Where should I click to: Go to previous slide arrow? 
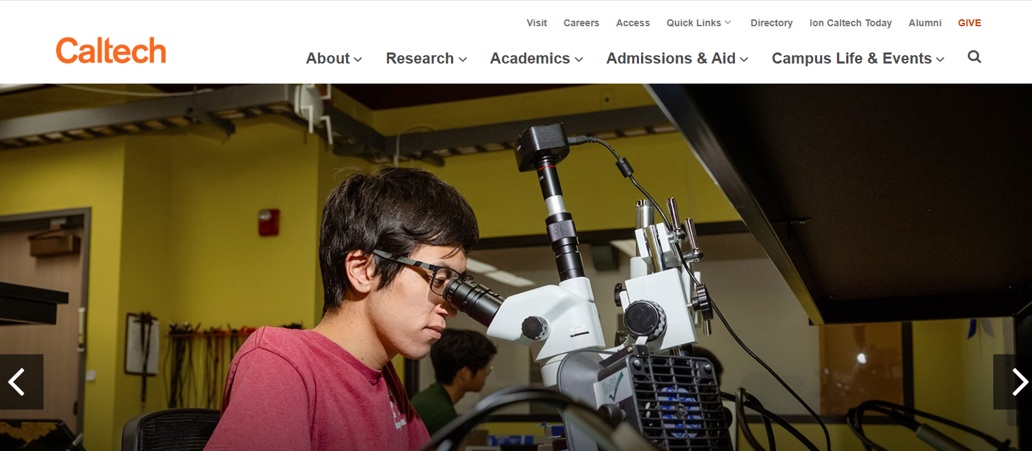[21, 382]
